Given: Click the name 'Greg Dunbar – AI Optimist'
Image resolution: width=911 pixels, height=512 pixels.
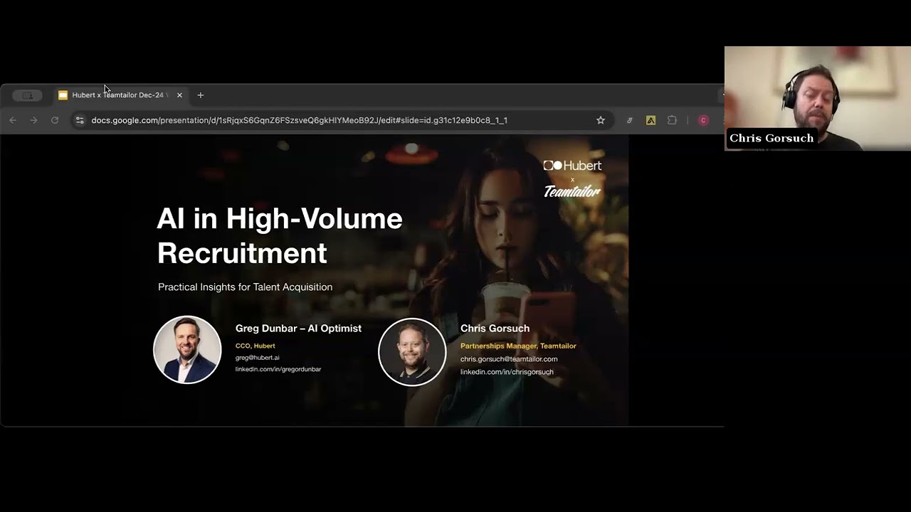Looking at the screenshot, I should 298,328.
